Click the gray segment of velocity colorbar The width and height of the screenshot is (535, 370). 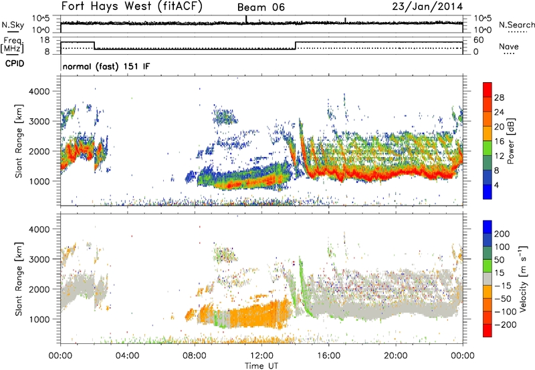pos(488,279)
